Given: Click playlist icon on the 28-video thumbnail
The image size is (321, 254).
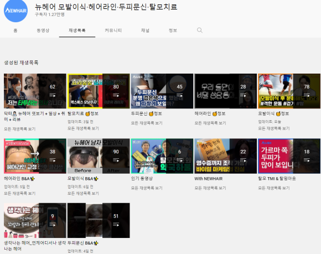Looking at the screenshot, I should pyautogui.click(x=243, y=95).
